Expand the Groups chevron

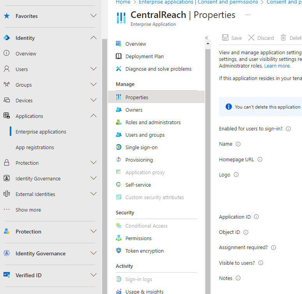pyautogui.click(x=94, y=84)
